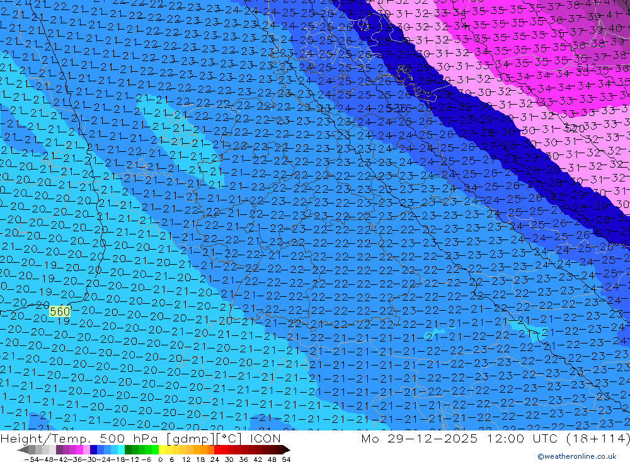Click the '36' legend scale value

pyautogui.click(x=243, y=459)
